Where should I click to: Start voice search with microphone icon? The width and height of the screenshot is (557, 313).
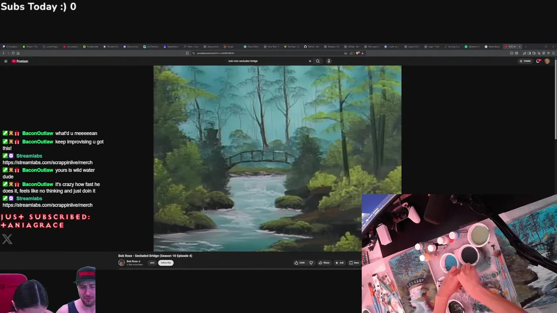point(329,61)
